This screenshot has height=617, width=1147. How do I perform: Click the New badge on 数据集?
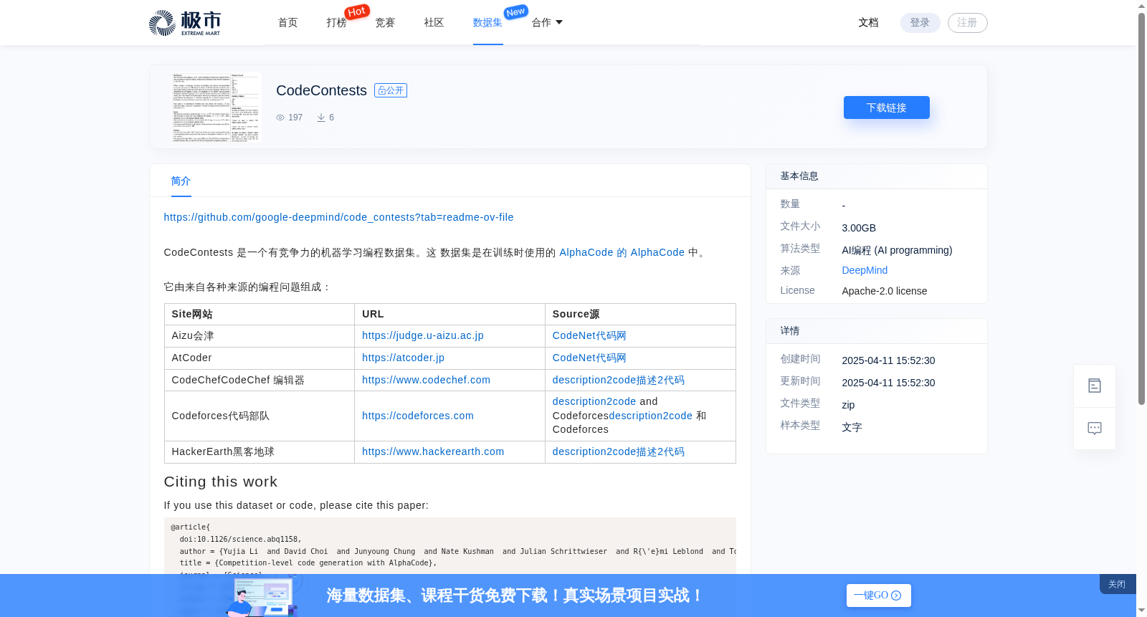[516, 11]
